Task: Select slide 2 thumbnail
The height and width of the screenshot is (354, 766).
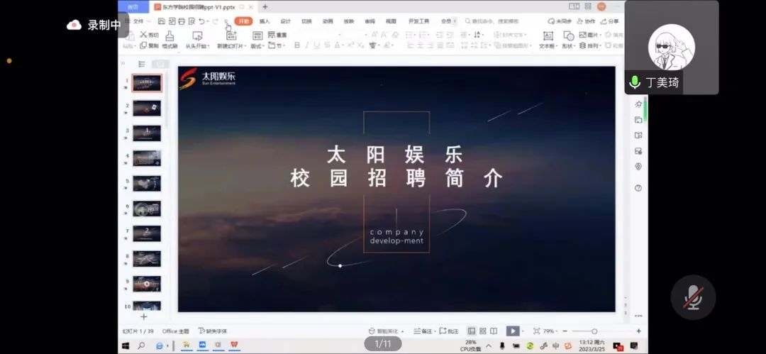Action: (147, 108)
